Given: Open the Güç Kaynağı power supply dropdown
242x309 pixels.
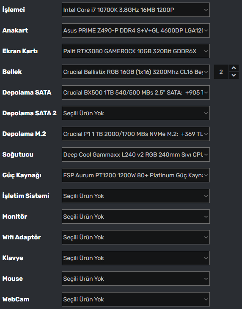Looking at the screenshot, I should [x=136, y=175].
